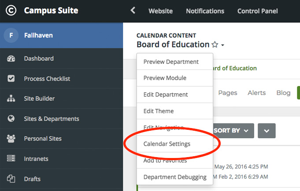Select the Fallhaven site avatar
The height and width of the screenshot is (191, 300).
coord(11,35)
